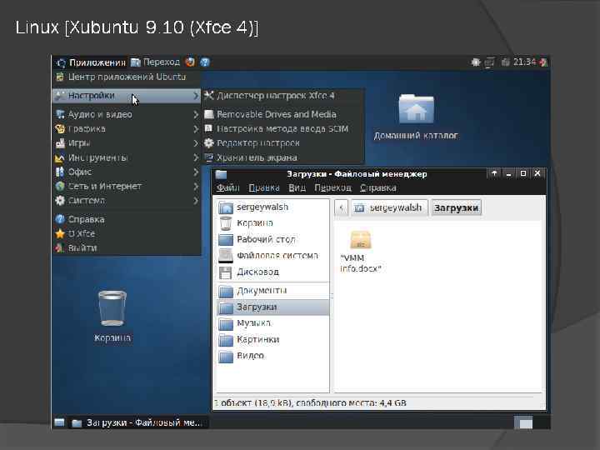This screenshot has height=450, width=600.
Task: Select Файловая система in sidebar
Action: pos(272,256)
